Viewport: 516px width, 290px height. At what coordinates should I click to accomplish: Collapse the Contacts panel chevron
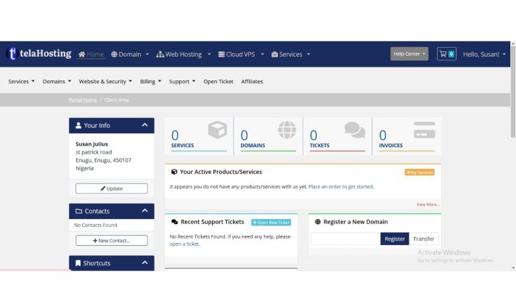pos(144,211)
